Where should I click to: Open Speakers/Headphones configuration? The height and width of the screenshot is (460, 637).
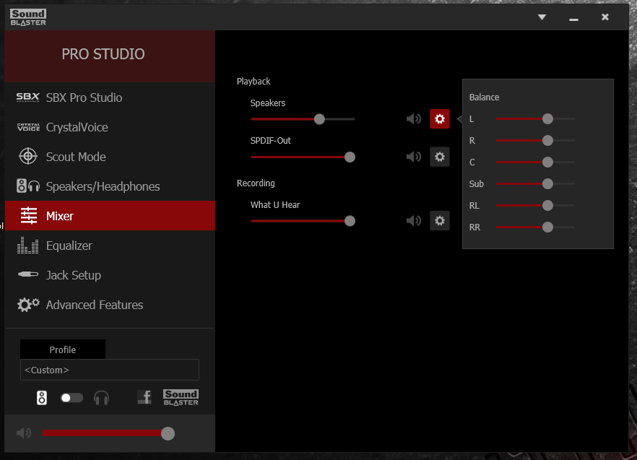pyautogui.click(x=110, y=186)
